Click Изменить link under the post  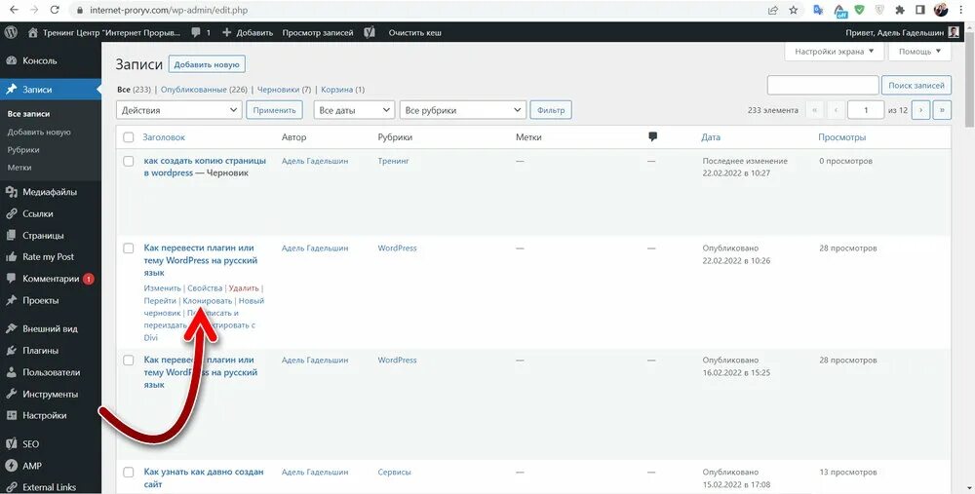pos(162,288)
